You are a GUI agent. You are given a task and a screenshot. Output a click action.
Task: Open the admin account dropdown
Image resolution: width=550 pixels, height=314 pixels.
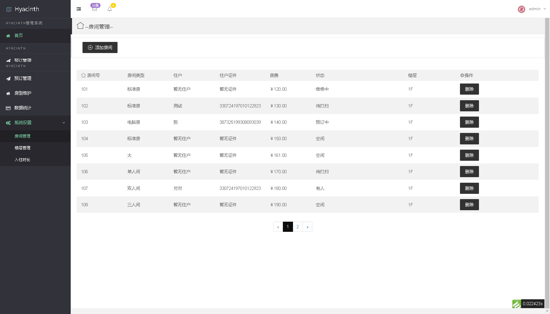[537, 9]
